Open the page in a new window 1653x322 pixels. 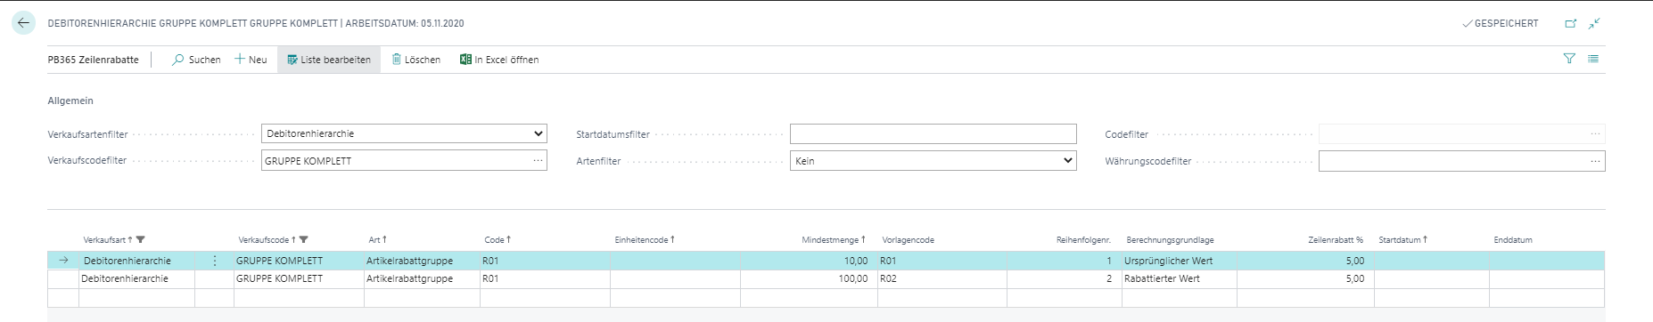(1570, 24)
